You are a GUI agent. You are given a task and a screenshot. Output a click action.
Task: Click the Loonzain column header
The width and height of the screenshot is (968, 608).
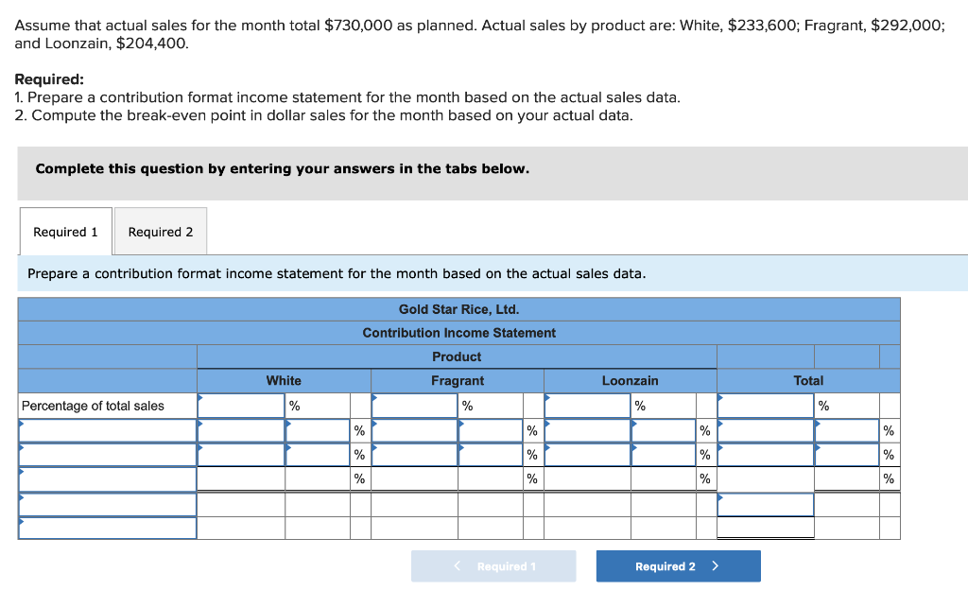coord(631,381)
